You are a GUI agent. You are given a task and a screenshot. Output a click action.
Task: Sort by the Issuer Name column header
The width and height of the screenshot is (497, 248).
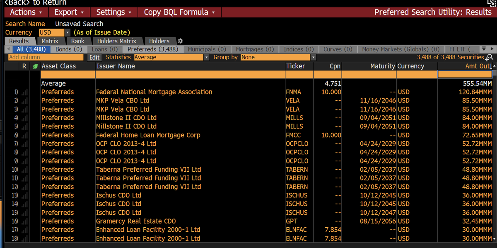(x=190, y=66)
